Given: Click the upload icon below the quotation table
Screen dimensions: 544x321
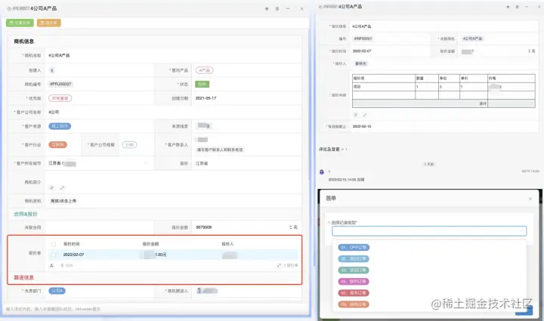Looking at the screenshot, I should tap(51, 265).
